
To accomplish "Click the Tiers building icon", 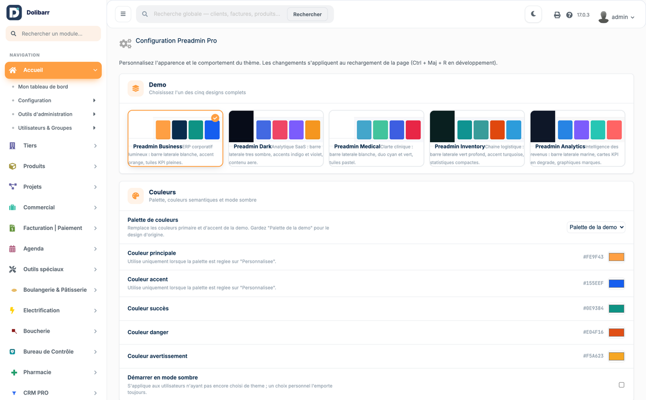I will tap(12, 146).
